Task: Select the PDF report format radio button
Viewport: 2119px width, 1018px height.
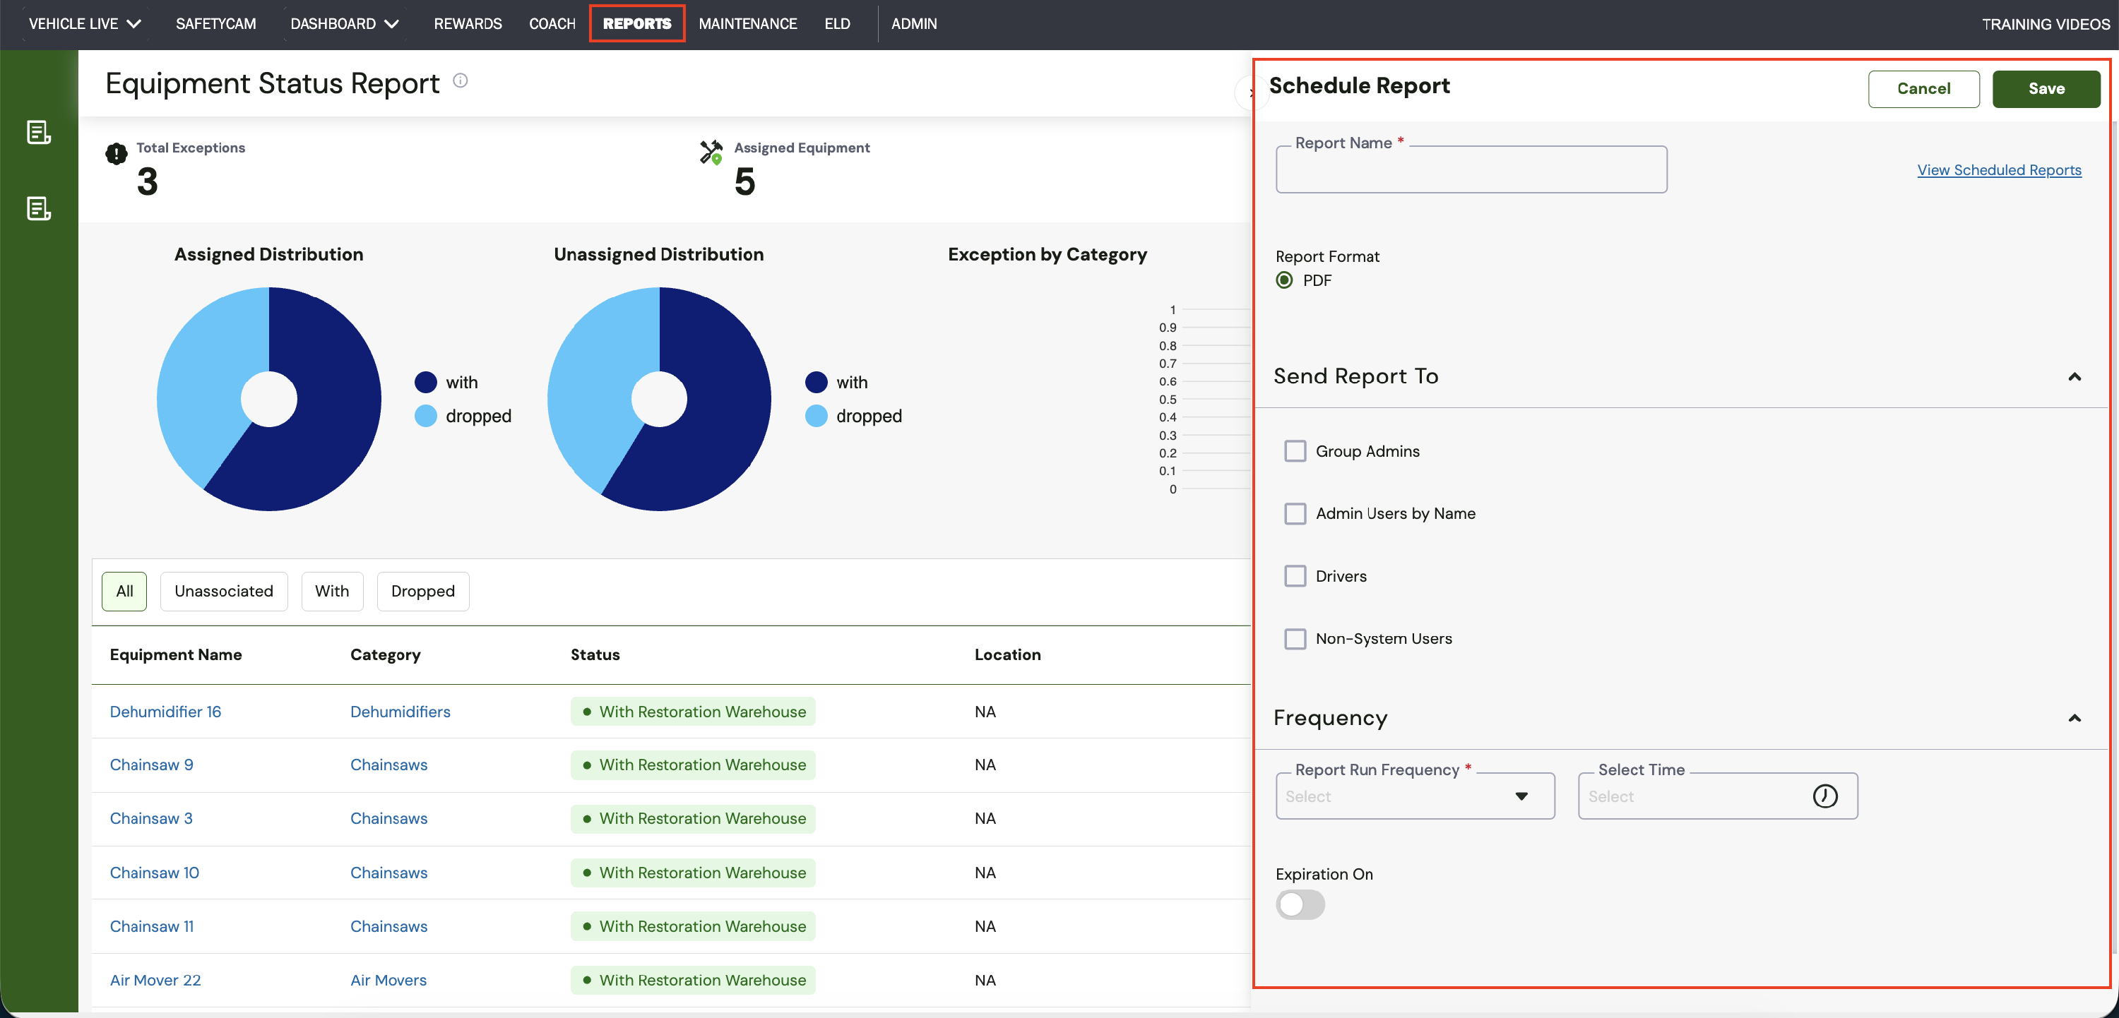Action: point(1284,280)
